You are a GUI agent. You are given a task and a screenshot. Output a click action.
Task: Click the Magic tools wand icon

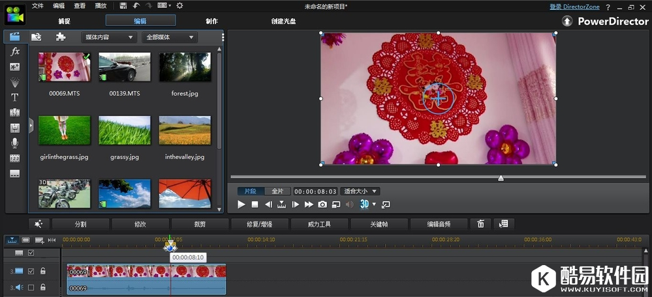39,224
